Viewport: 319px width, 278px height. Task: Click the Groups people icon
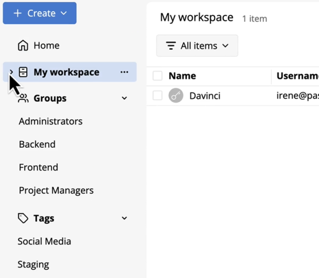coord(23,99)
